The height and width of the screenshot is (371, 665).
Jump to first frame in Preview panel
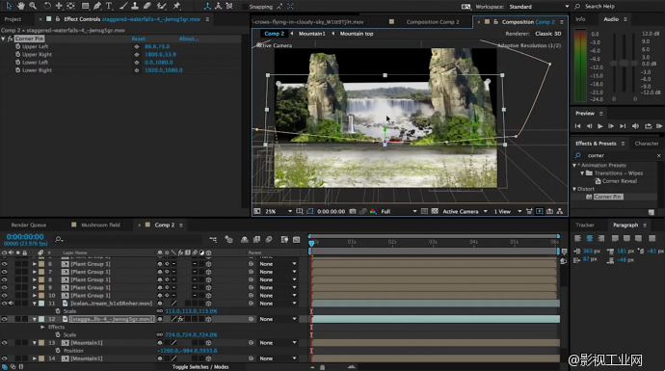(577, 126)
